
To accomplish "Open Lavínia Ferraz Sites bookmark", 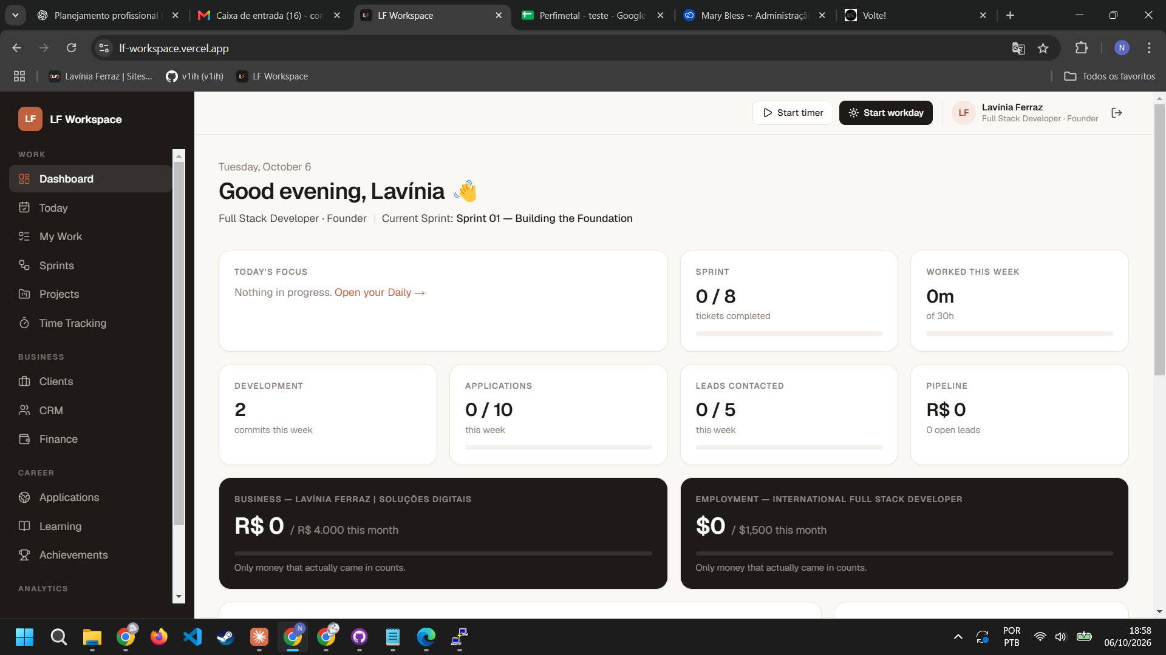I will click(x=101, y=76).
